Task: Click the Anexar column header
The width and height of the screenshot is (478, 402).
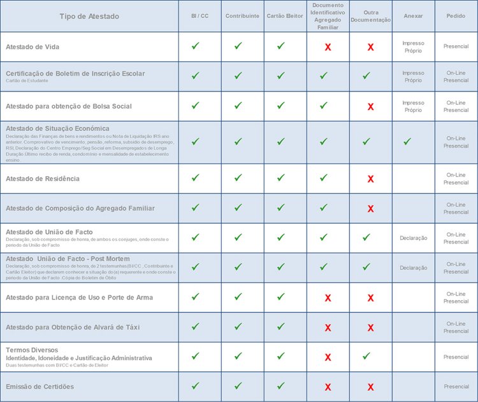Action: tap(413, 15)
